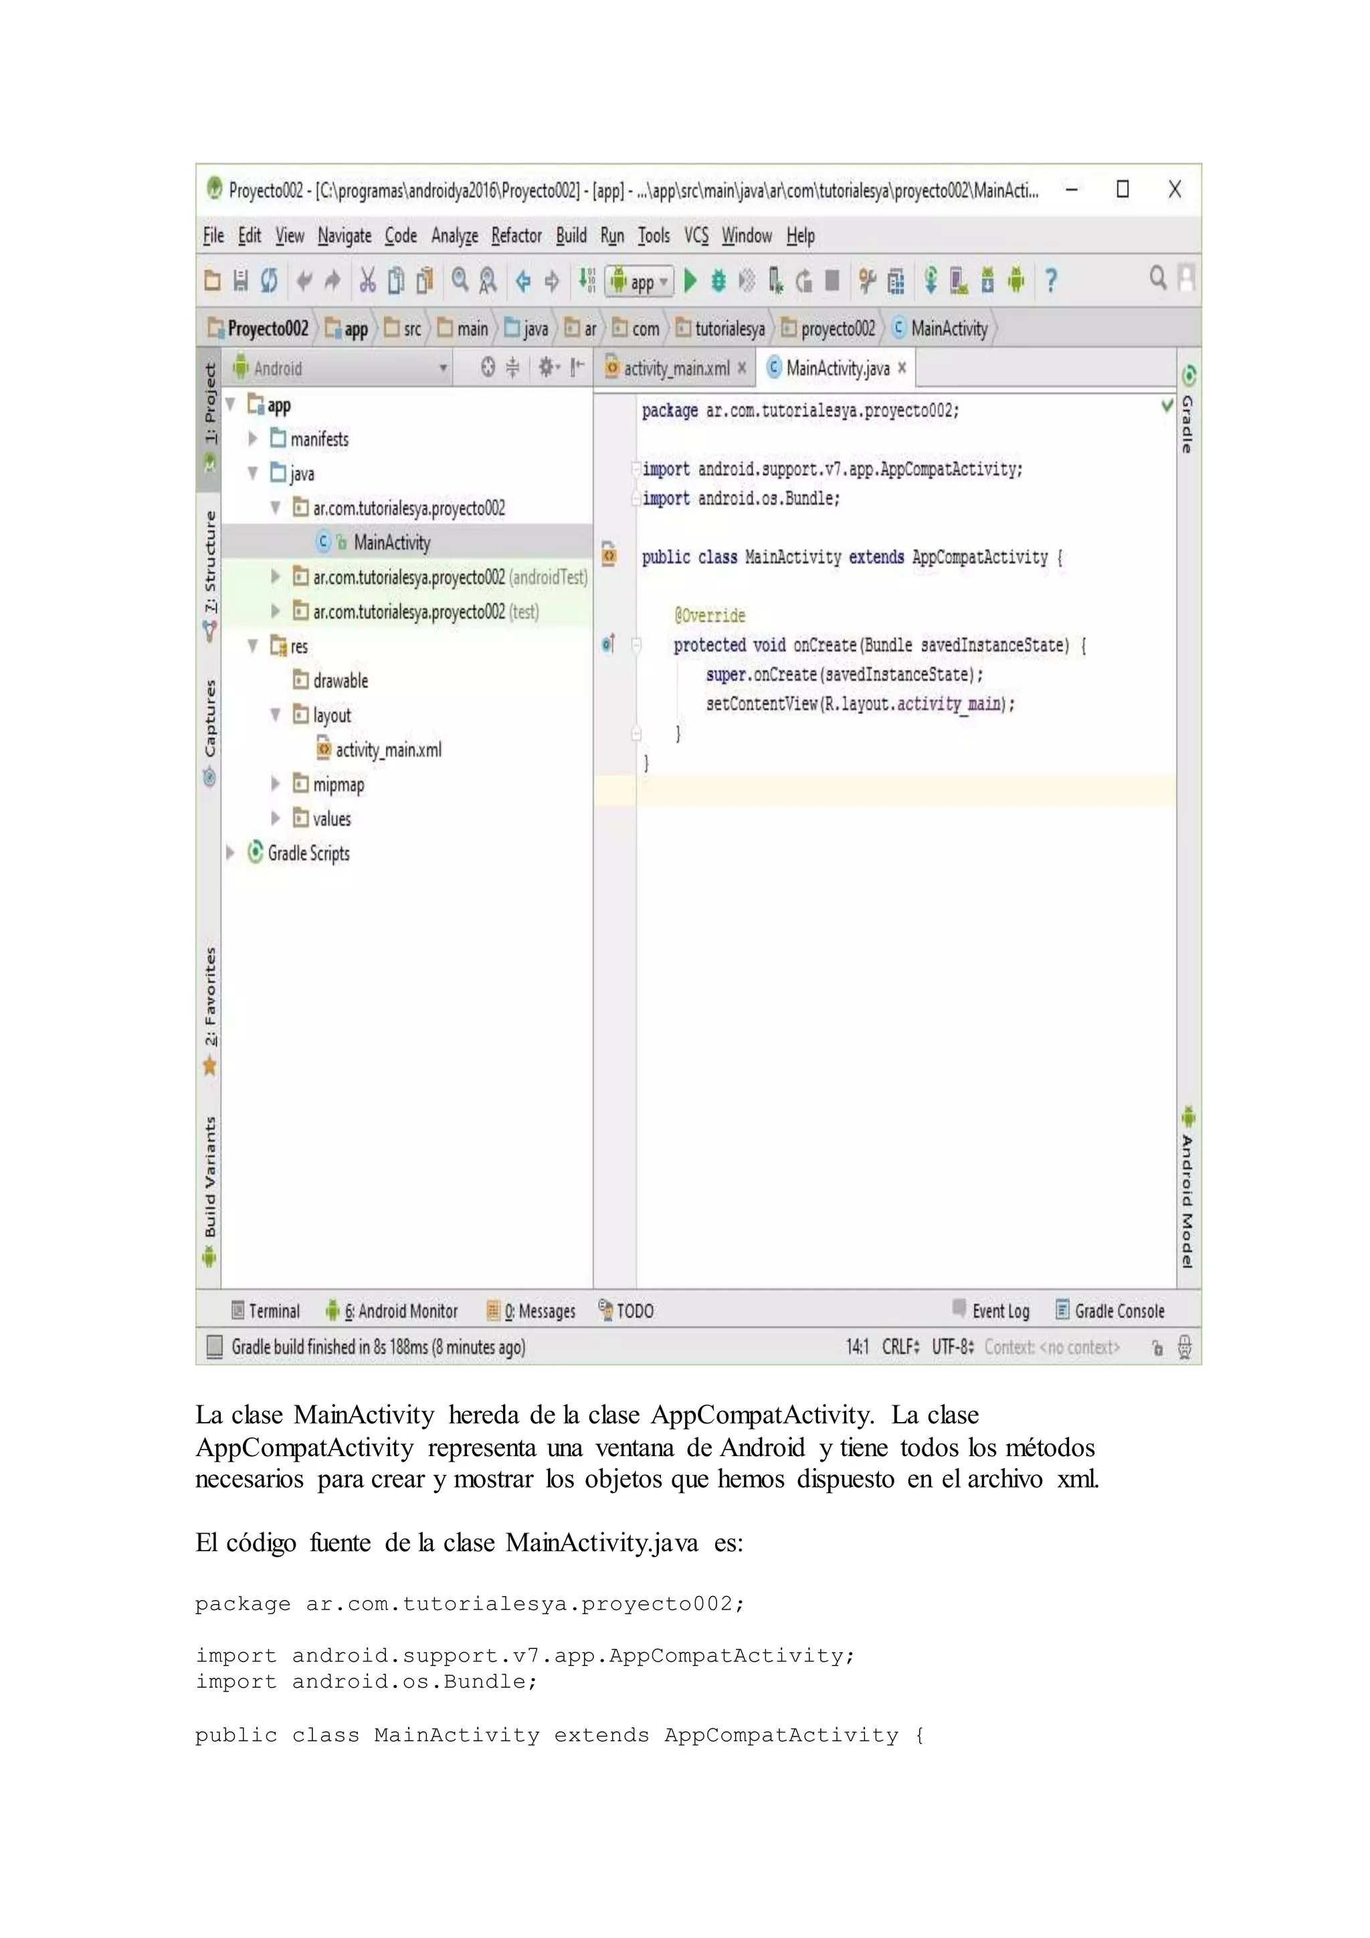
Task: Open the File menu
Action: tap(213, 236)
